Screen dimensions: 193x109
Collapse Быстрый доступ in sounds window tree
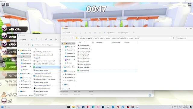62,44
